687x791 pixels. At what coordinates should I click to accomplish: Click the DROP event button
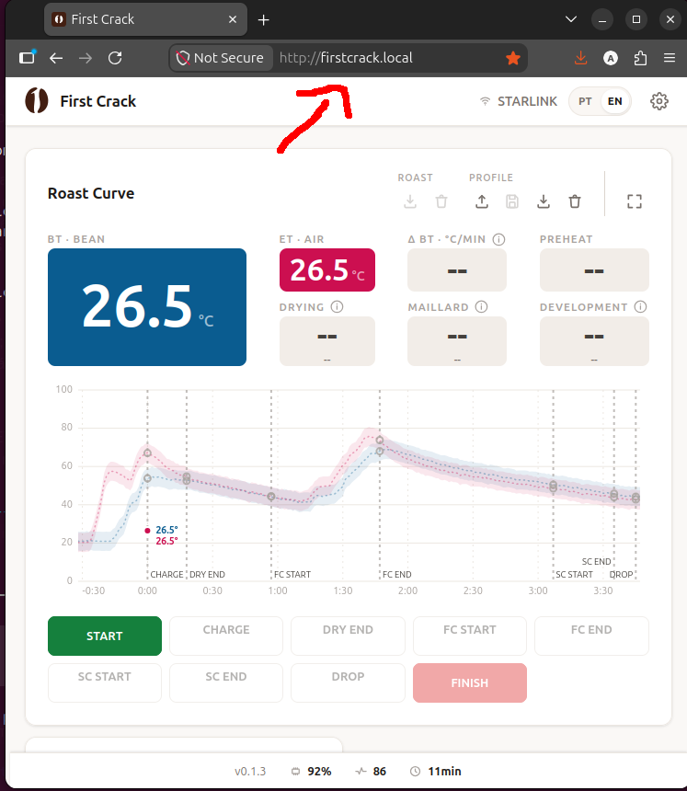tap(348, 682)
